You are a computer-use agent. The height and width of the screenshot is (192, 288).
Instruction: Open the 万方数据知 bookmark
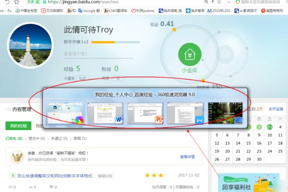coord(52,11)
